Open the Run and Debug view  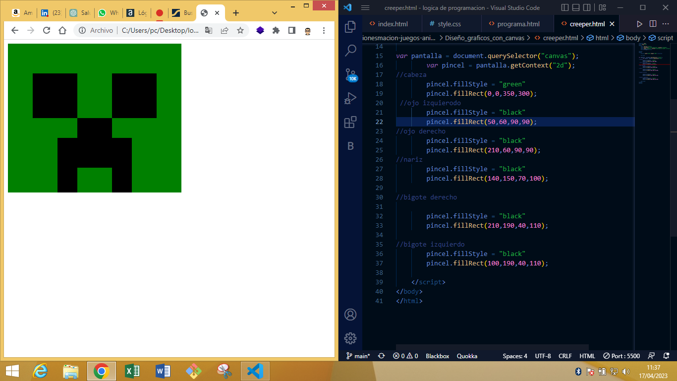click(350, 98)
